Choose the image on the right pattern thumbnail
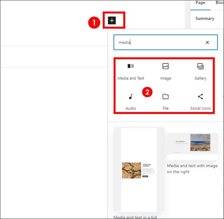 tap(192, 143)
